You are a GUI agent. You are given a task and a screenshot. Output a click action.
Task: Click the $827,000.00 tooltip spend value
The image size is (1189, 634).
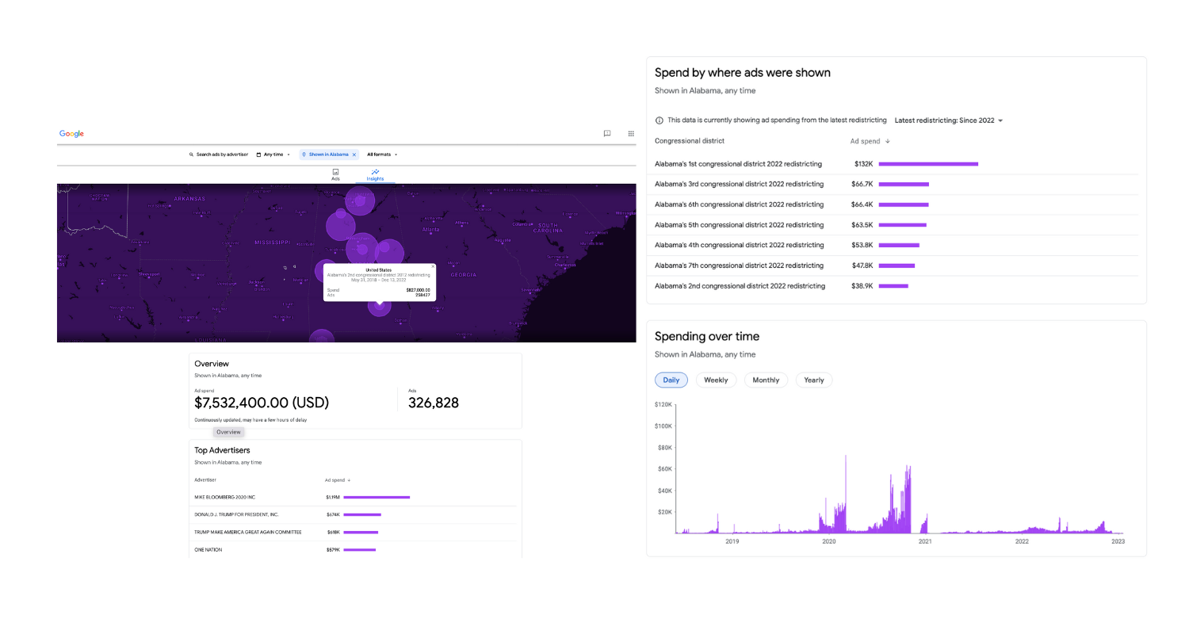pos(418,290)
